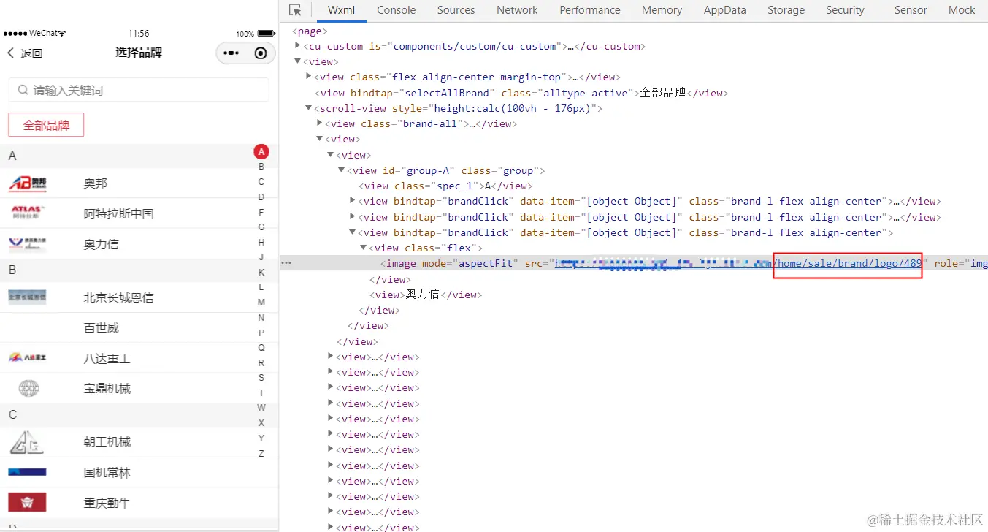
Task: Tap the 宝鼎机械 globe logo
Action: coord(28,388)
